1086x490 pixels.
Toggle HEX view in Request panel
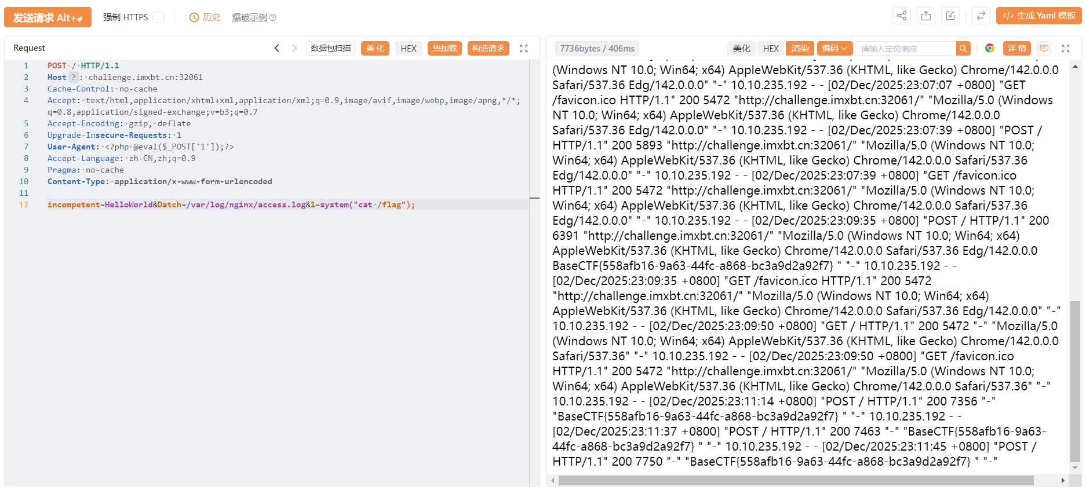[409, 48]
